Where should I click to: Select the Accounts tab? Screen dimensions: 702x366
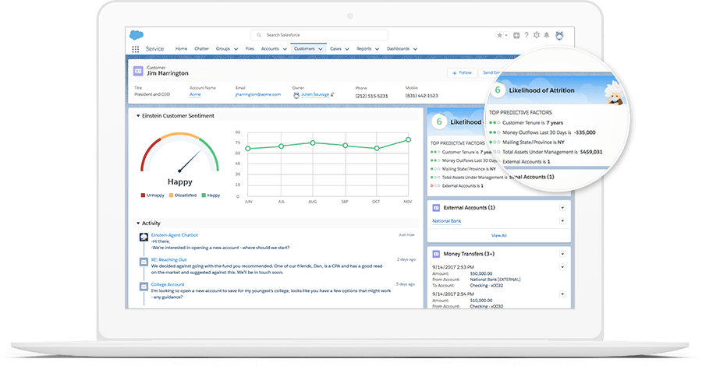270,49
